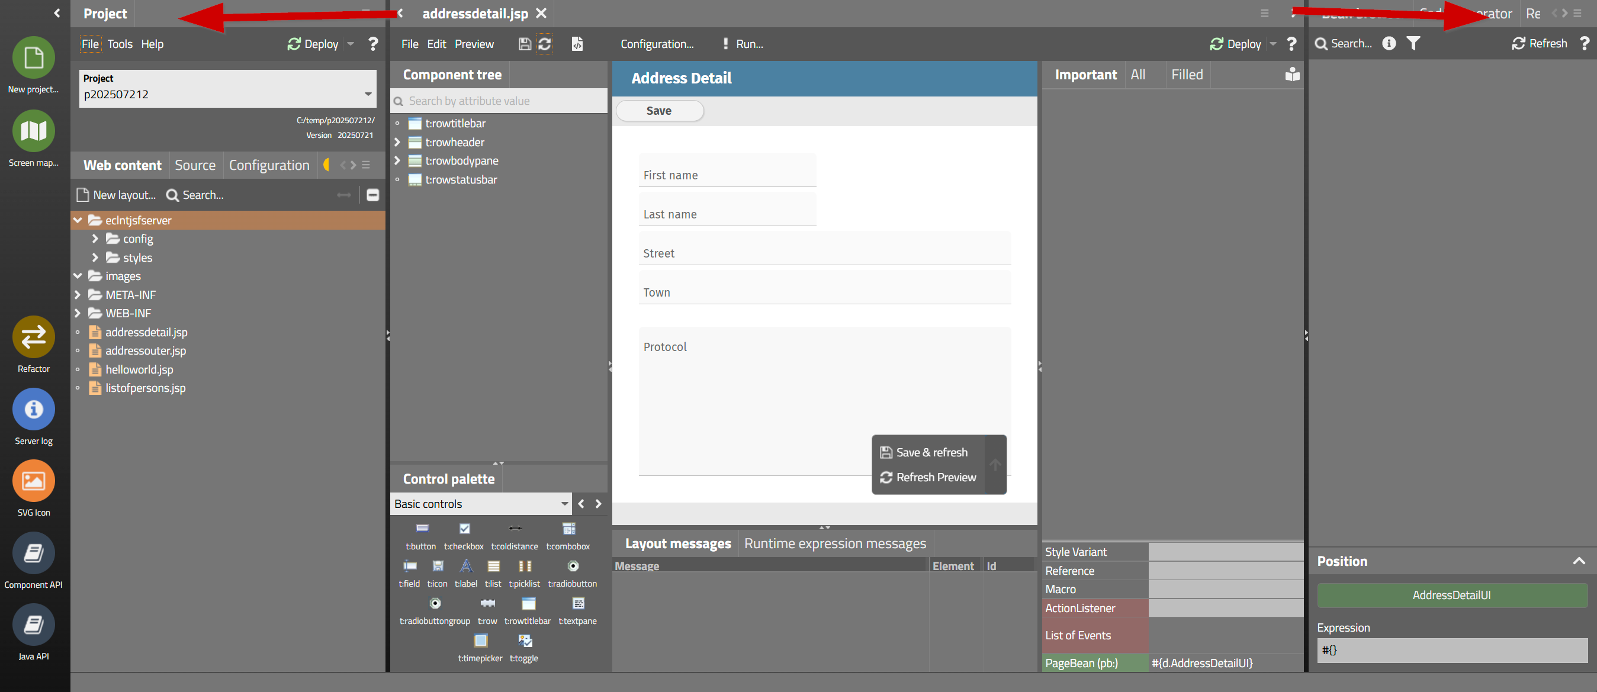The image size is (1597, 692).
Task: Switch to the Runtime expression messages tab
Action: click(x=834, y=543)
